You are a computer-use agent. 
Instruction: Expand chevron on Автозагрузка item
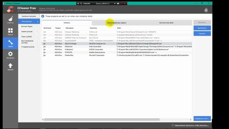[x=38, y=21]
